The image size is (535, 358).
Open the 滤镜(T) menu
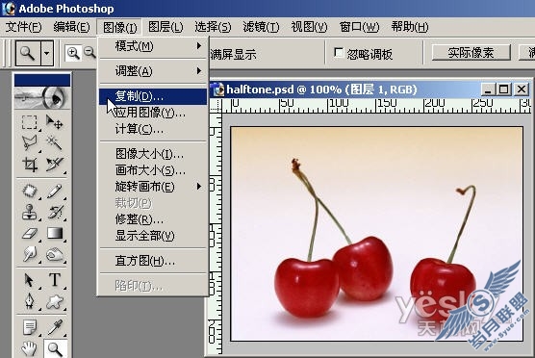261,27
